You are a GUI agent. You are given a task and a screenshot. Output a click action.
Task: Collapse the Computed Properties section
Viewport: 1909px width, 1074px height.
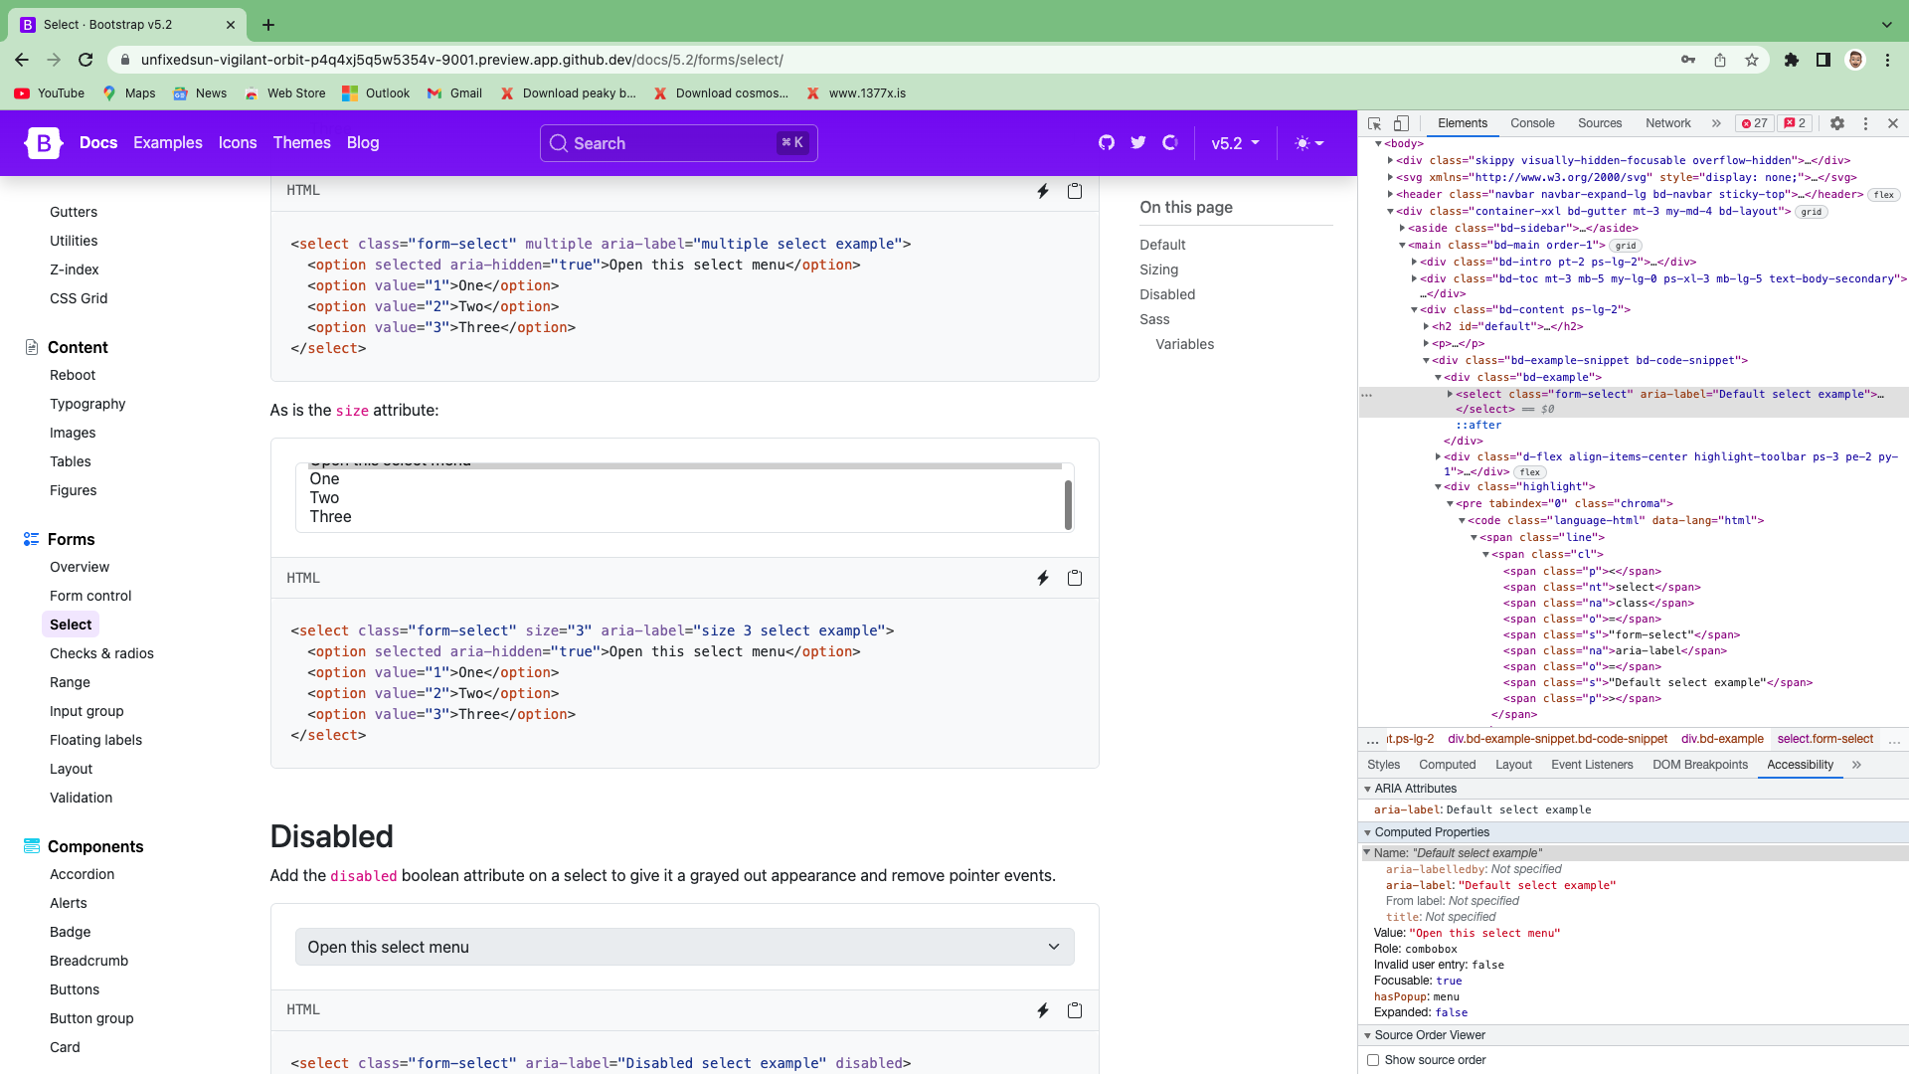click(1368, 832)
